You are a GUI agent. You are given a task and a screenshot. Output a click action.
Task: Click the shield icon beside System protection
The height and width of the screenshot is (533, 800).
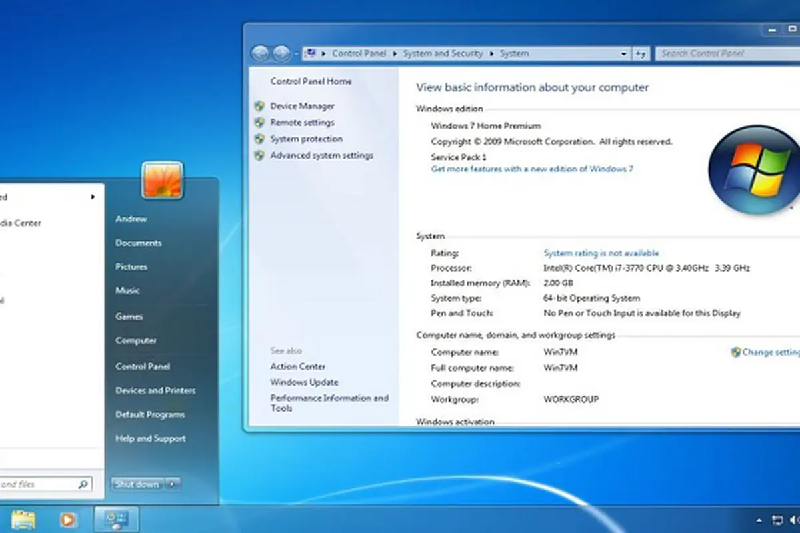click(259, 139)
